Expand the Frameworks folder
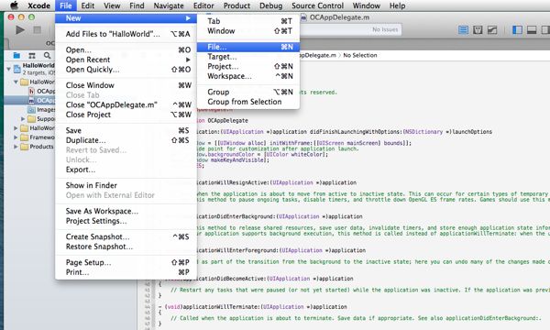 tap(16, 137)
